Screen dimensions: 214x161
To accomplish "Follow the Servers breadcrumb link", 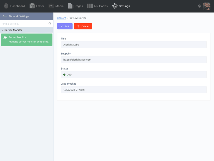I will [x=61, y=18].
